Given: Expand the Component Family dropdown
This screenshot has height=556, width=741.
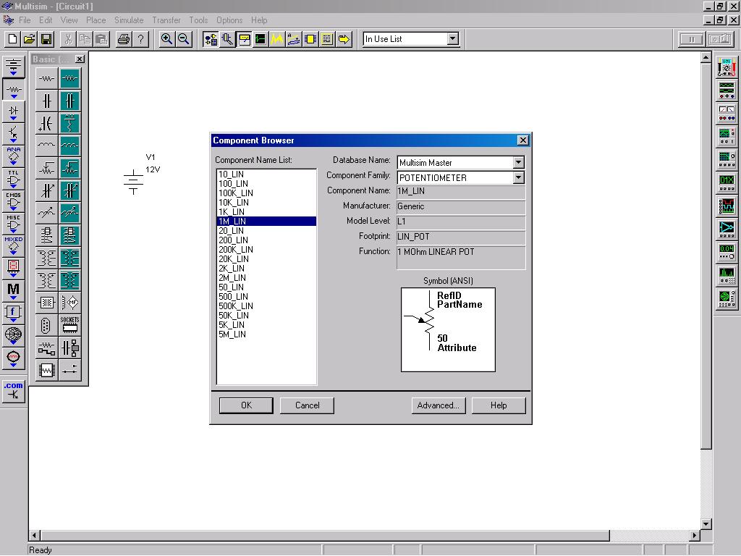Looking at the screenshot, I should click(518, 177).
